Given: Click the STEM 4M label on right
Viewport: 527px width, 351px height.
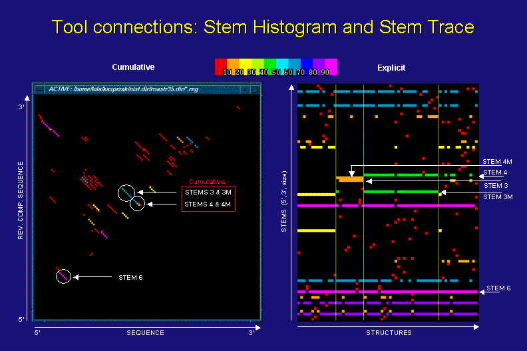Looking at the screenshot, I should click(x=498, y=162).
